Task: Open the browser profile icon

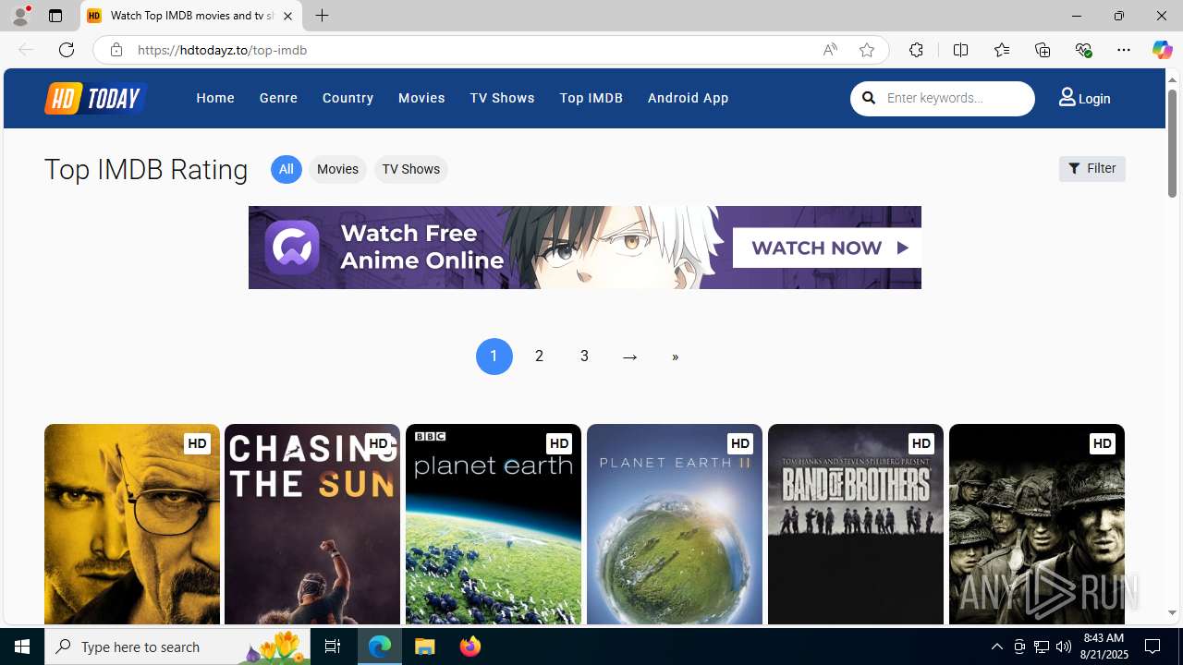Action: [x=20, y=16]
